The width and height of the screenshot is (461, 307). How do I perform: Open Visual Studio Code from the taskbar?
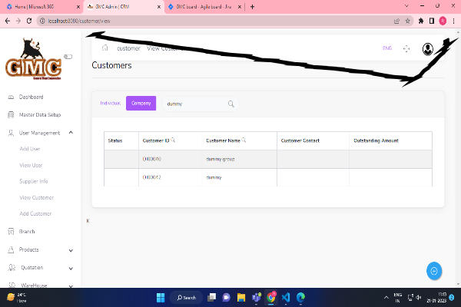tap(285, 297)
